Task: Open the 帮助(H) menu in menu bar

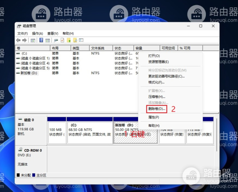Action: tap(68, 33)
